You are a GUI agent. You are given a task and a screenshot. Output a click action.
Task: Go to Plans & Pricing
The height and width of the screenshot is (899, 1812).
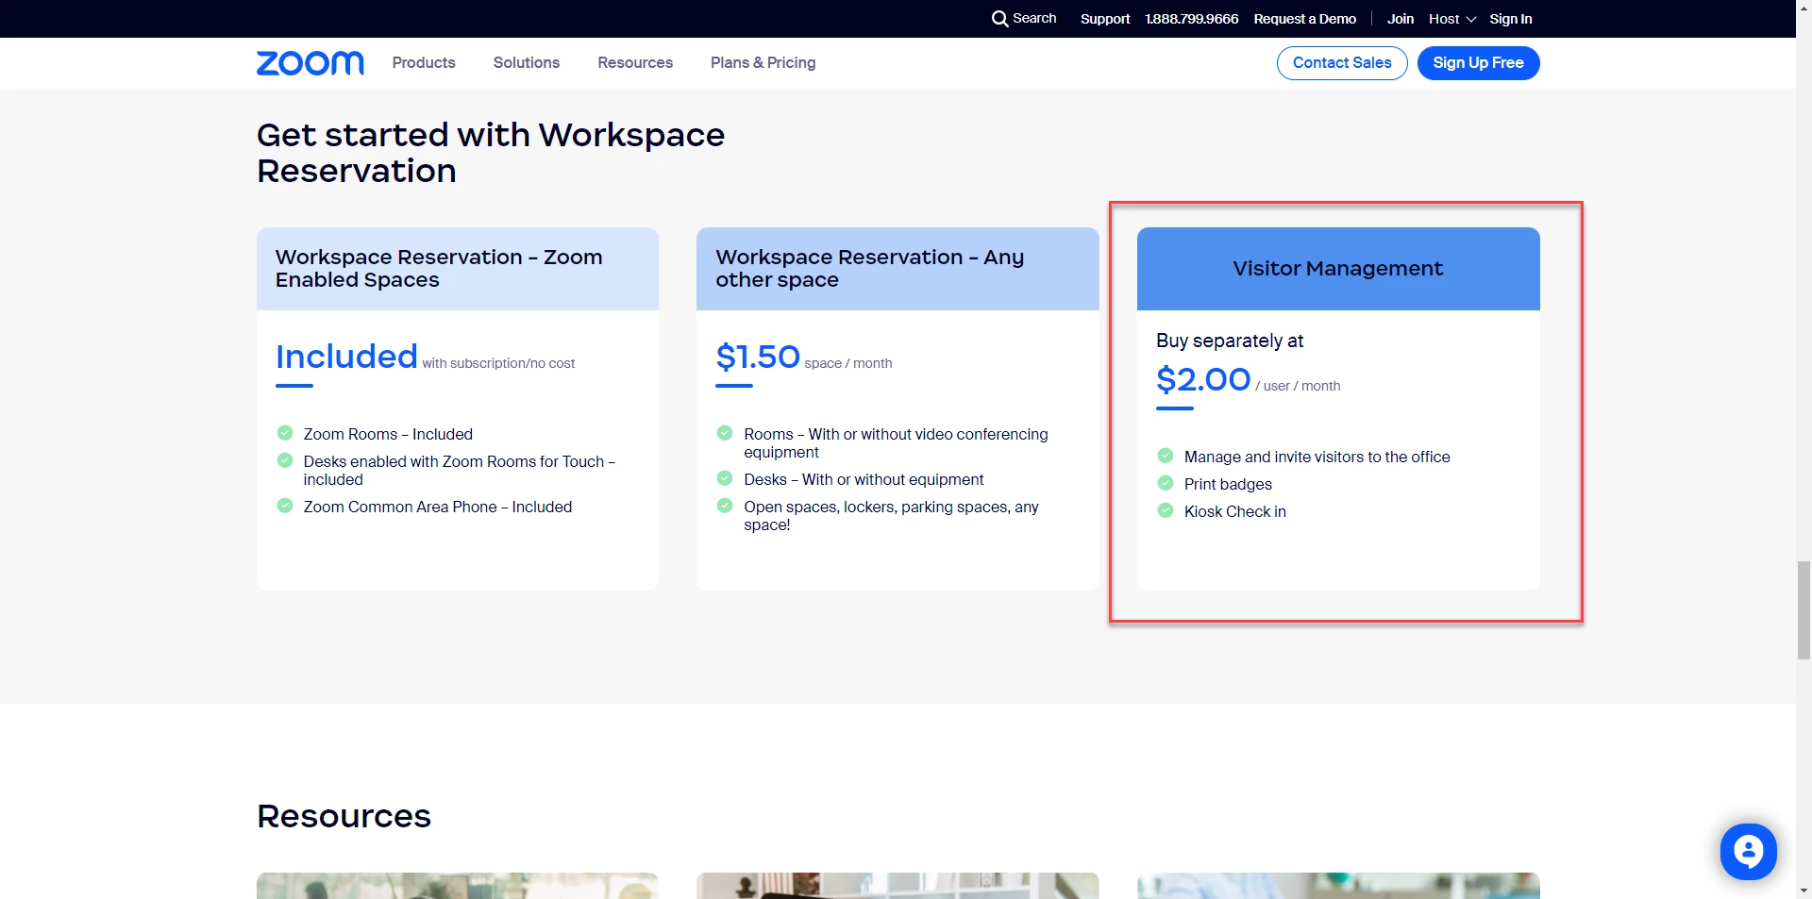click(x=763, y=62)
